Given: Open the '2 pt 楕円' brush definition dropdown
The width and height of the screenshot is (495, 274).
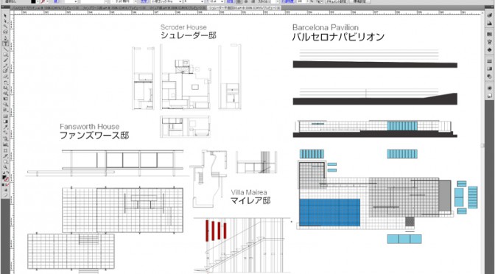Looking at the screenshot, I should [x=136, y=1].
